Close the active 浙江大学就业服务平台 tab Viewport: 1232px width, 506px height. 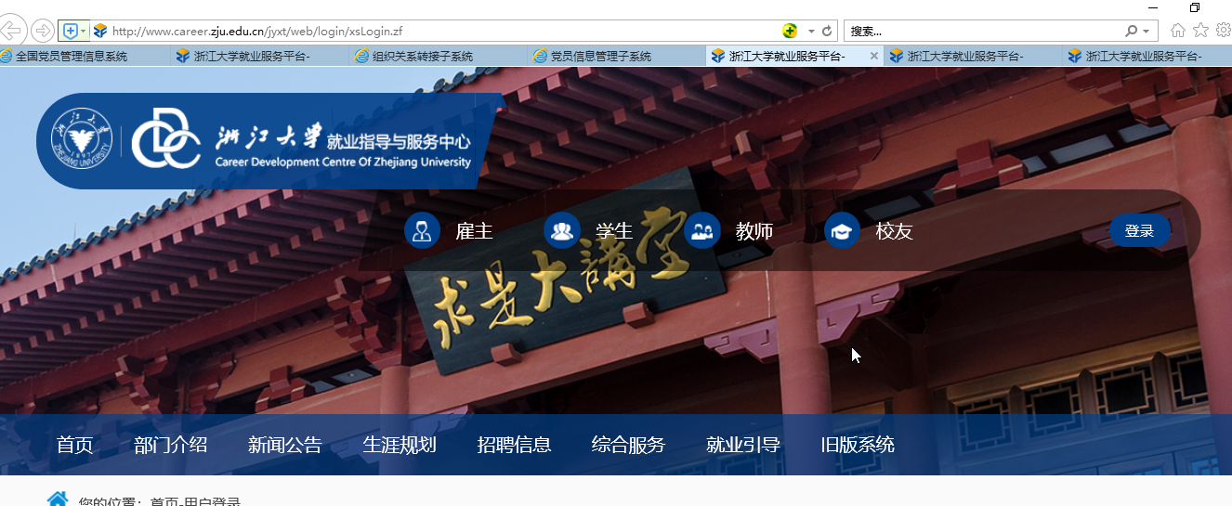click(x=873, y=57)
